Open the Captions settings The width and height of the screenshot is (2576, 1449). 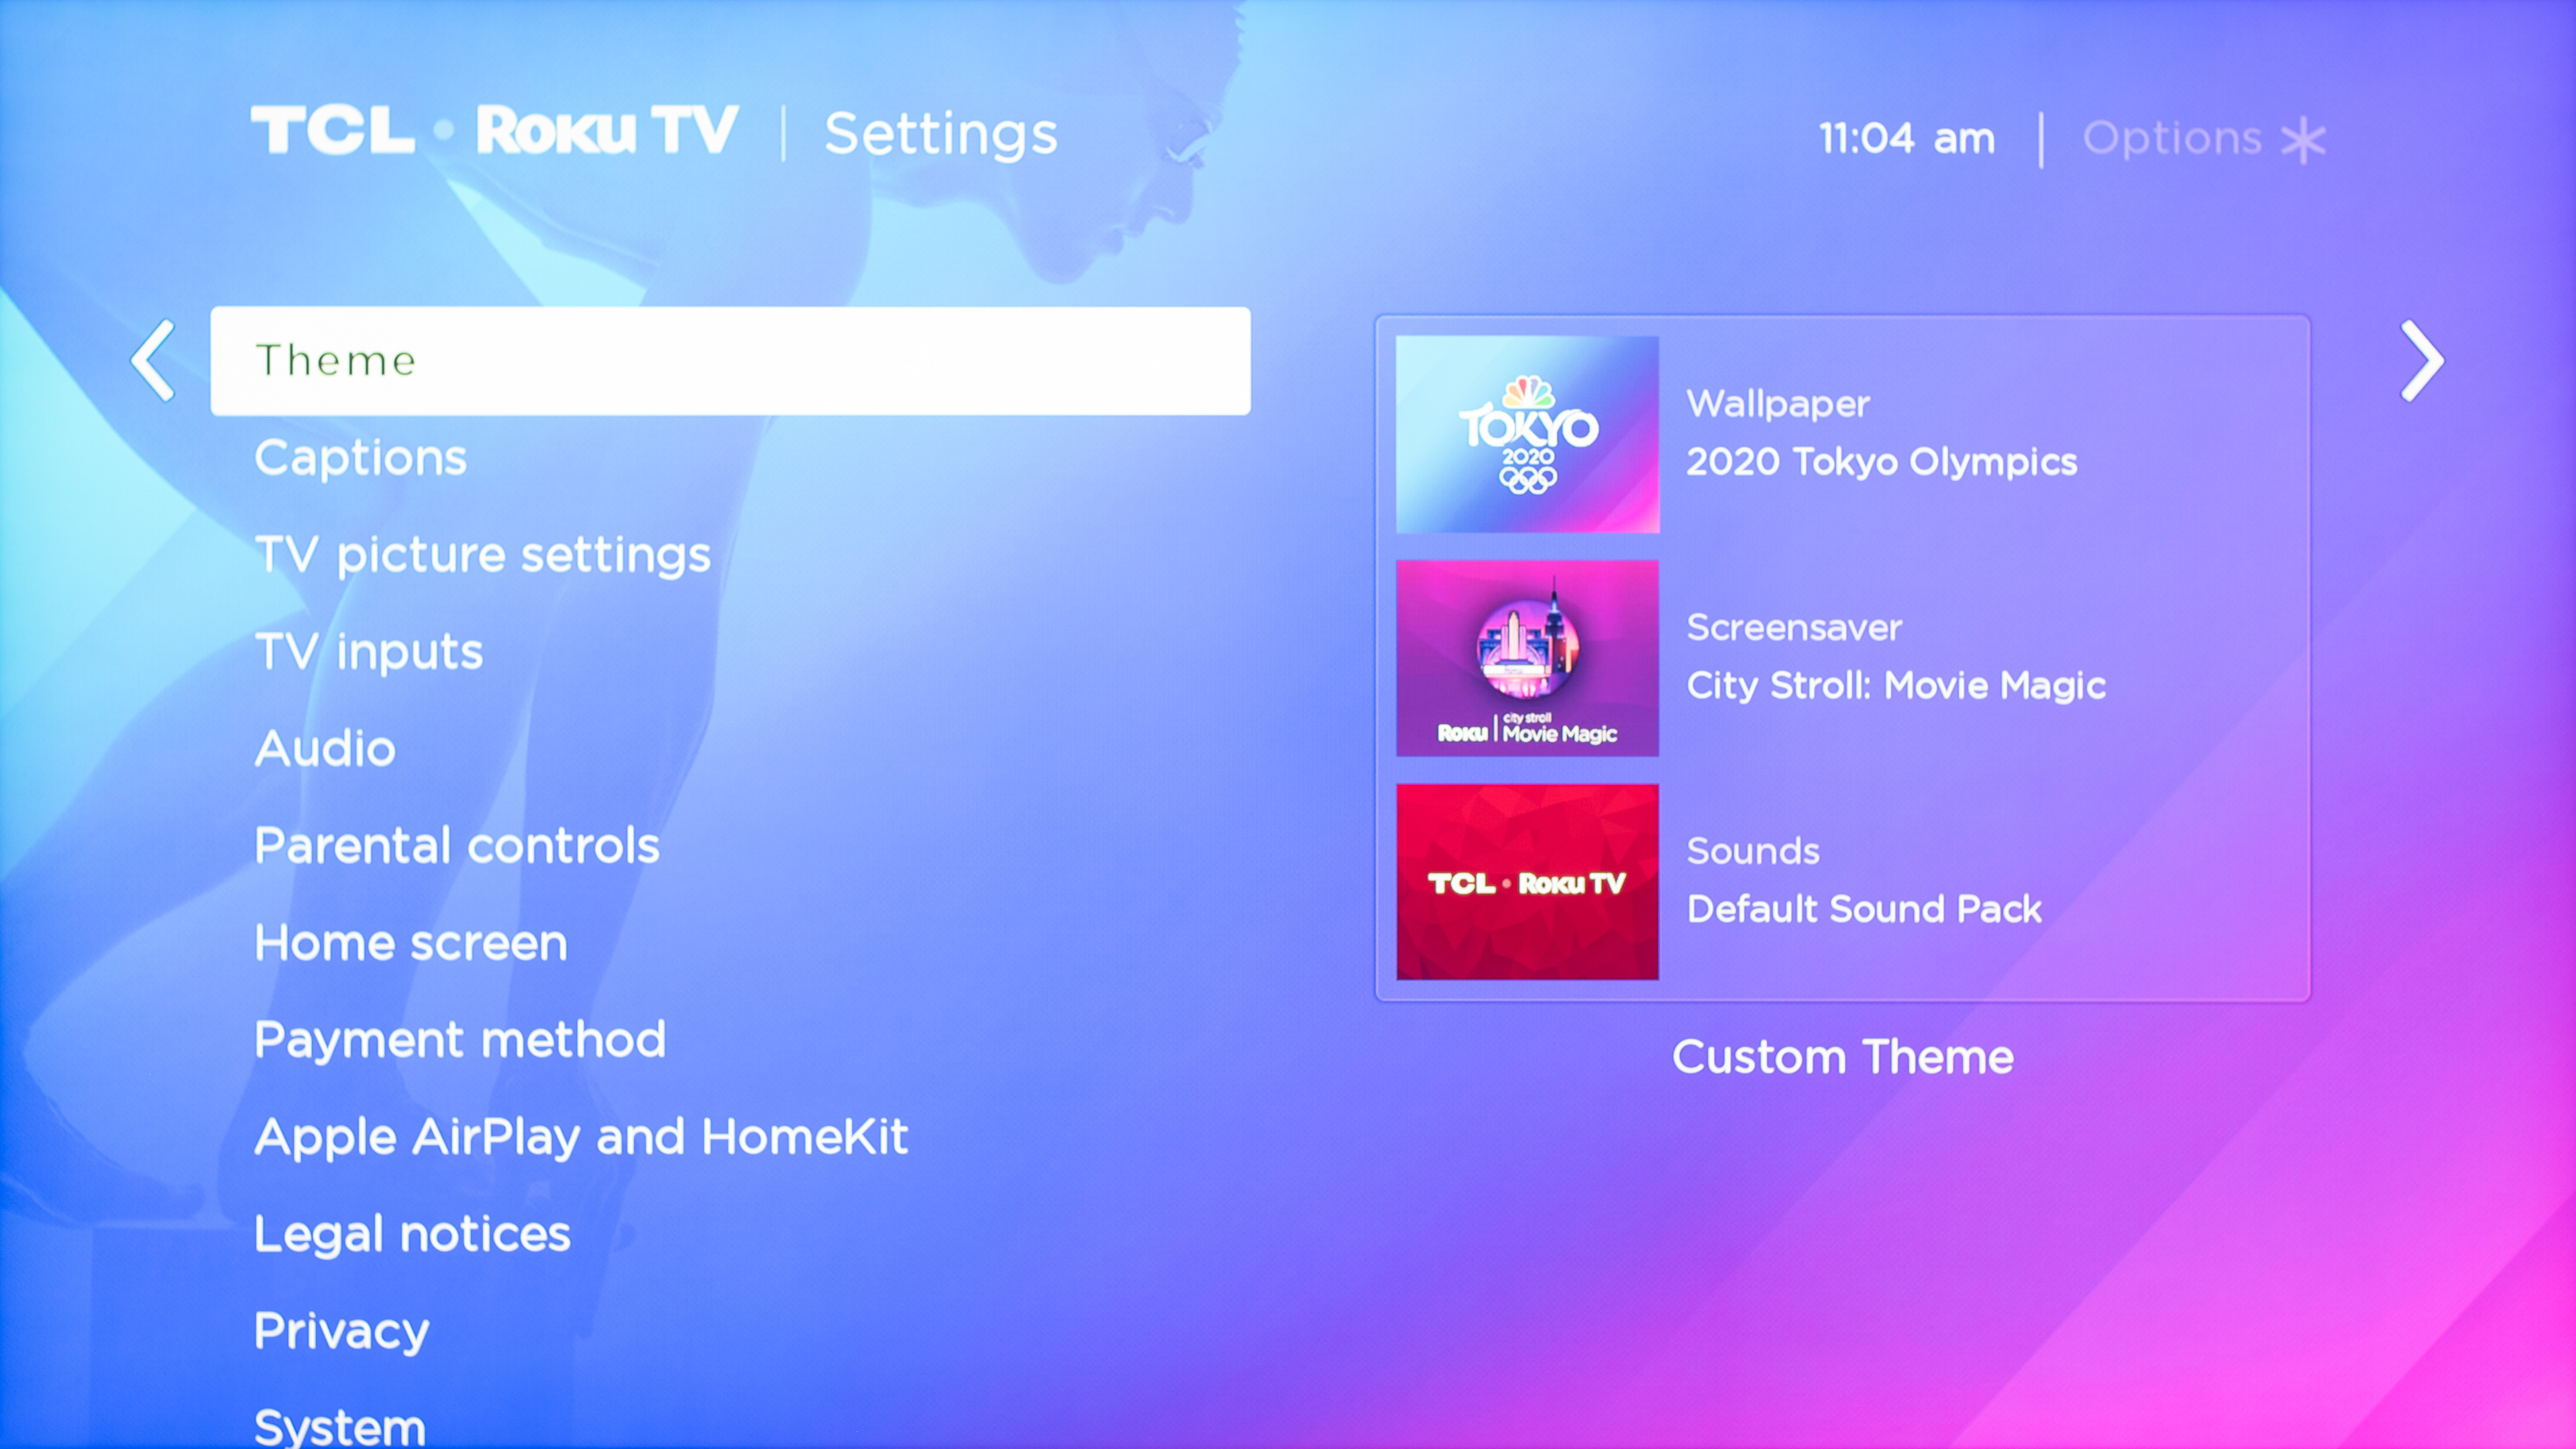tap(360, 459)
